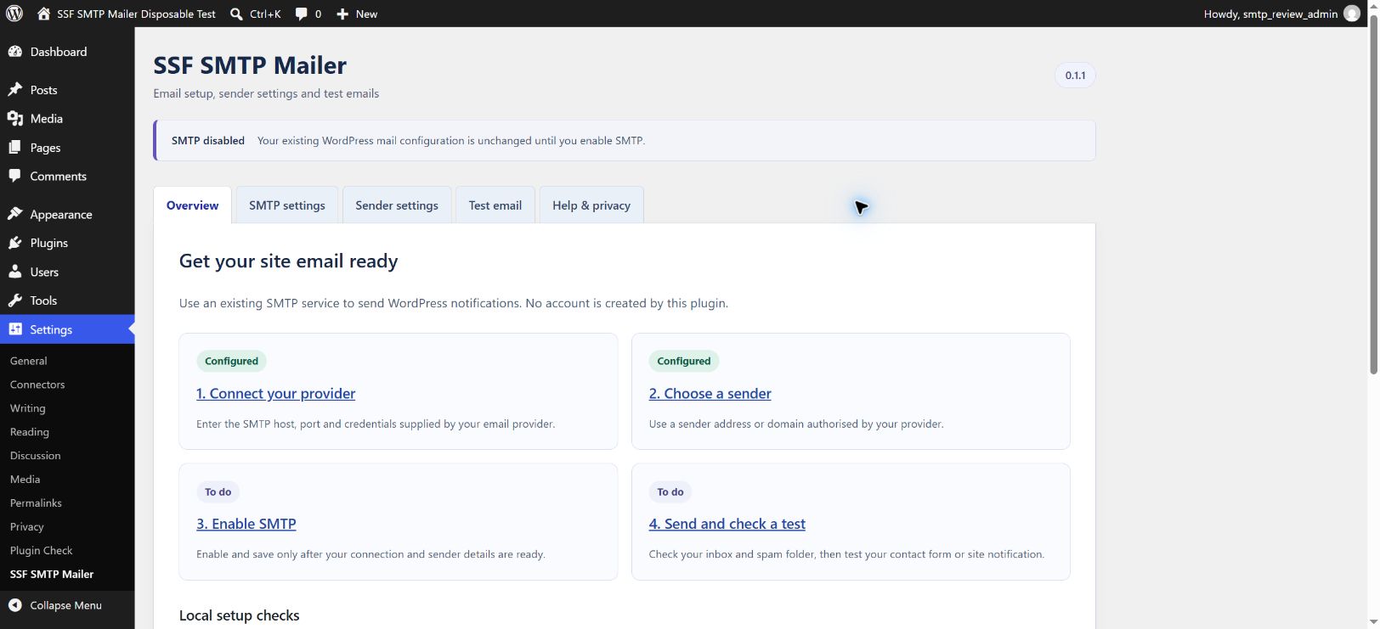Open the Help & privacy tab
This screenshot has height=629, width=1380.
coord(591,205)
